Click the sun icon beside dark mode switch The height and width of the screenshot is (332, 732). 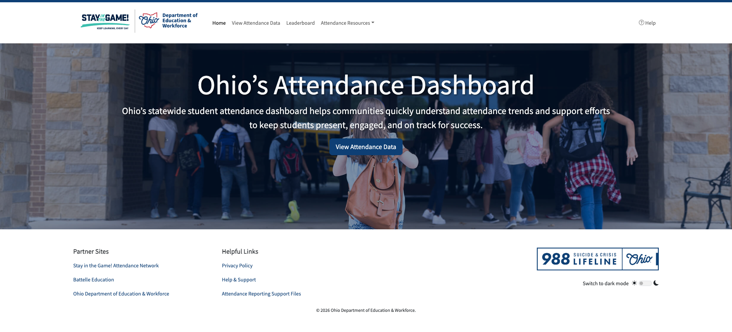pos(634,283)
